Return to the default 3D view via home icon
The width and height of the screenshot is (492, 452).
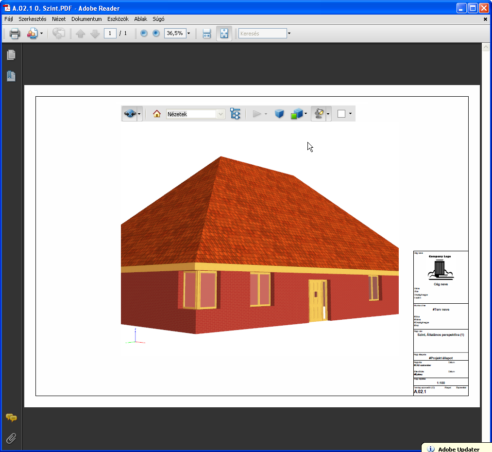point(156,113)
